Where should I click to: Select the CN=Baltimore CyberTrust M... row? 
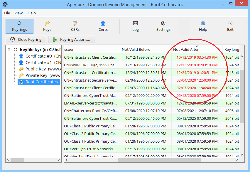[152, 96]
